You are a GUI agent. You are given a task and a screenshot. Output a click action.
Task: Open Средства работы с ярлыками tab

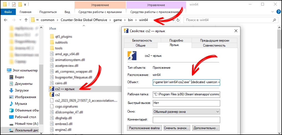100,12
